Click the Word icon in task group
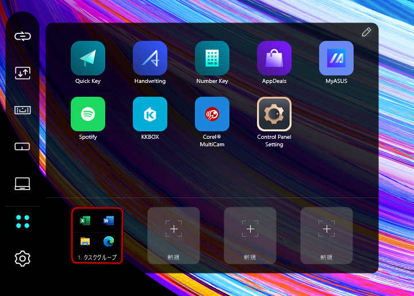The image size is (414, 296). point(109,221)
